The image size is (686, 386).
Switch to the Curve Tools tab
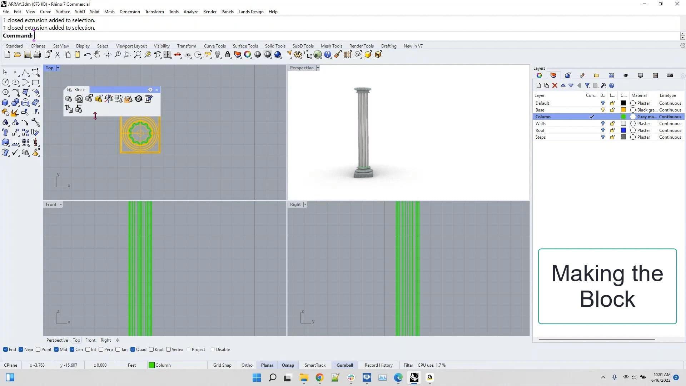215,46
